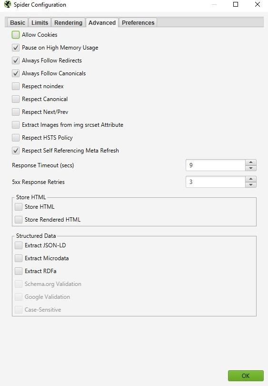Uncheck Pause on High Memory Usage

pyautogui.click(x=16, y=48)
